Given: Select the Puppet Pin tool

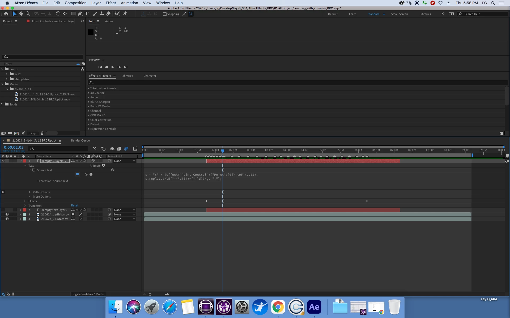Looking at the screenshot, I should pos(125,14).
